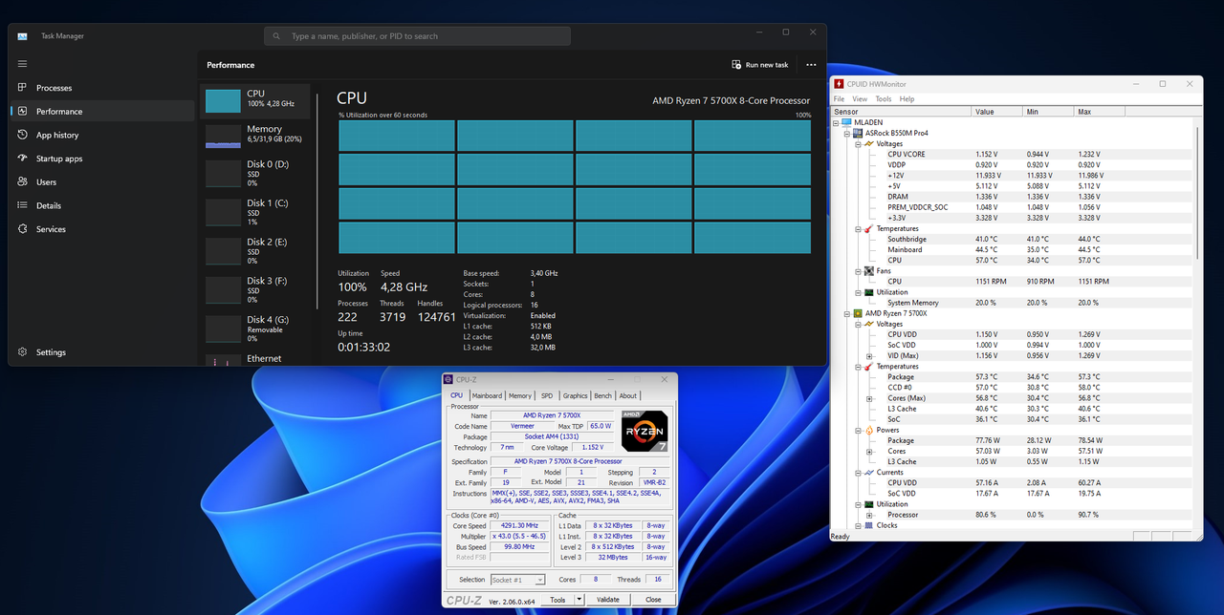Click the Run new task icon
This screenshot has width=1224, height=615.
[x=736, y=65]
